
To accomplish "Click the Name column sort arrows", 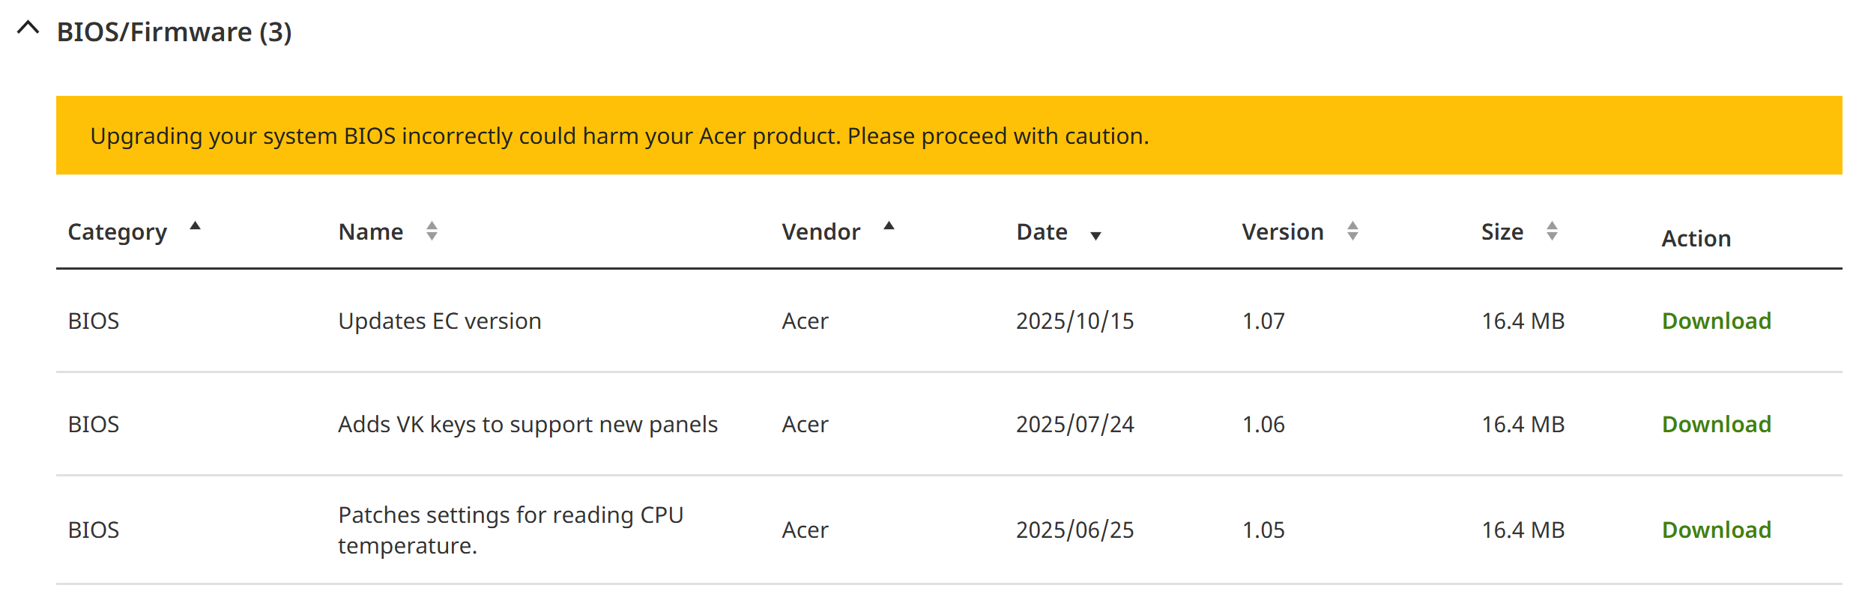I will click(432, 231).
